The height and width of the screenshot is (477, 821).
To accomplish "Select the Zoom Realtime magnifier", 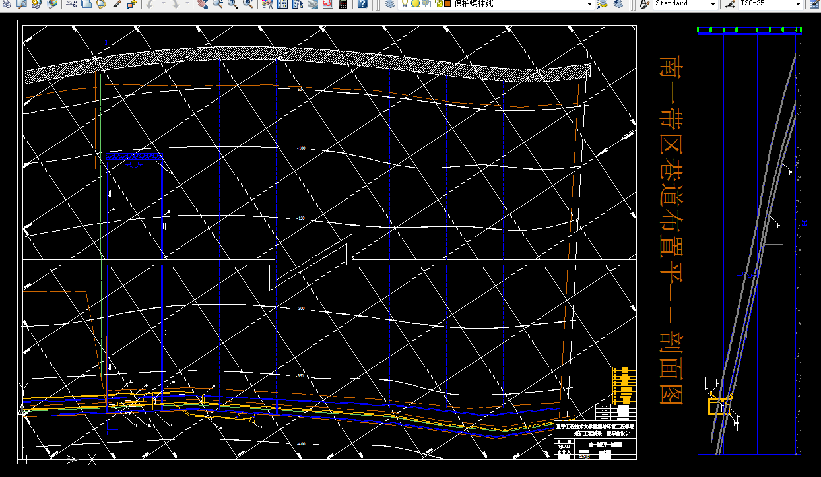I will (217, 3).
